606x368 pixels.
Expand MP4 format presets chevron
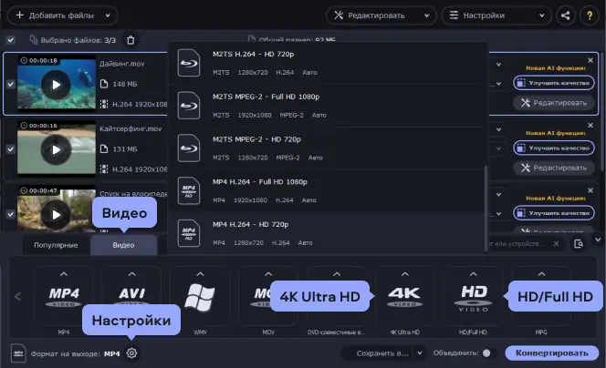click(x=63, y=274)
